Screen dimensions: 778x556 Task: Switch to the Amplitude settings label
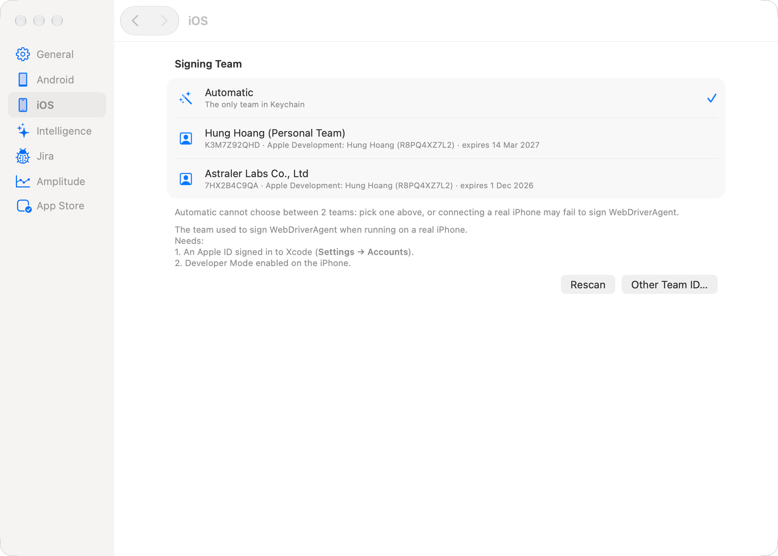(x=61, y=181)
